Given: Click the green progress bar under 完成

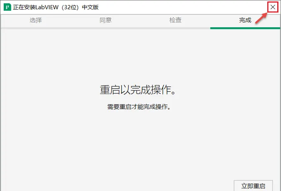Looking at the screenshot, I should coord(245,28).
